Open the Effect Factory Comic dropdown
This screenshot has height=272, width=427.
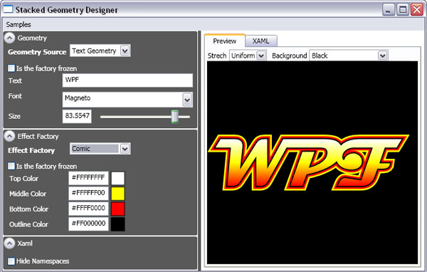[100, 149]
